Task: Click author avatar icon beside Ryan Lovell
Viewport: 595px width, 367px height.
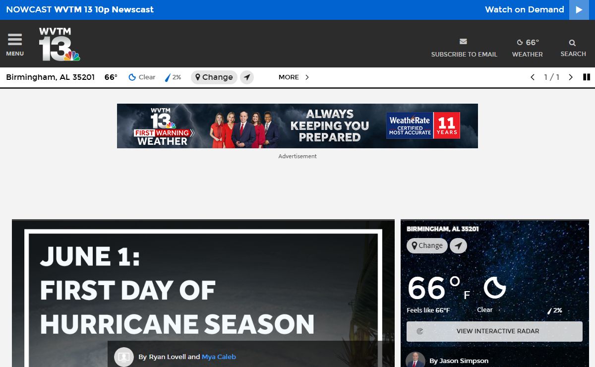Action: pos(124,357)
